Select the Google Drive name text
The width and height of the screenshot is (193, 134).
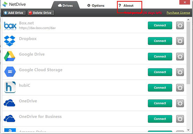coord(32,54)
